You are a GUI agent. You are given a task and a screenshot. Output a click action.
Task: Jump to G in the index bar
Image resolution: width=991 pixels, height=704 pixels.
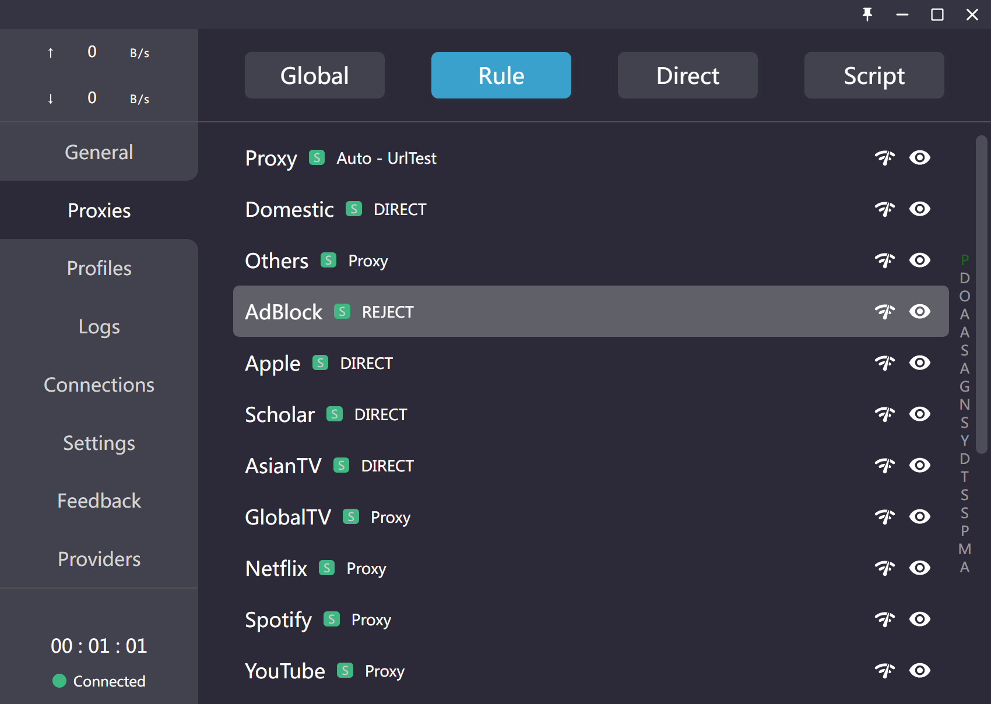click(965, 386)
